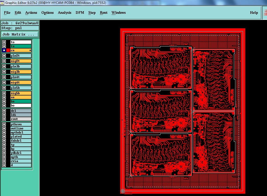Select the outline layer name
267x196 pixels.
click(x=21, y=128)
